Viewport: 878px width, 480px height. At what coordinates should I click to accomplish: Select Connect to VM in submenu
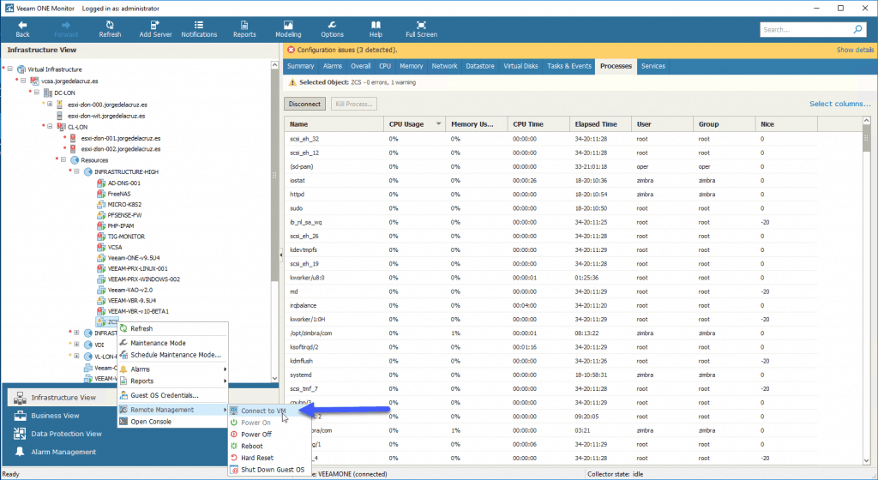(263, 411)
